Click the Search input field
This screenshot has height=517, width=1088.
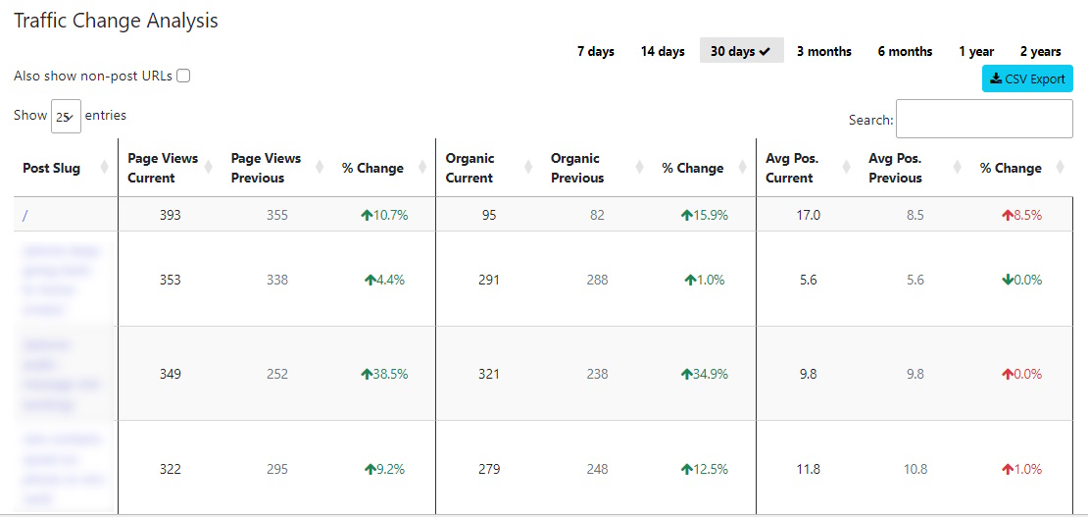click(x=984, y=119)
